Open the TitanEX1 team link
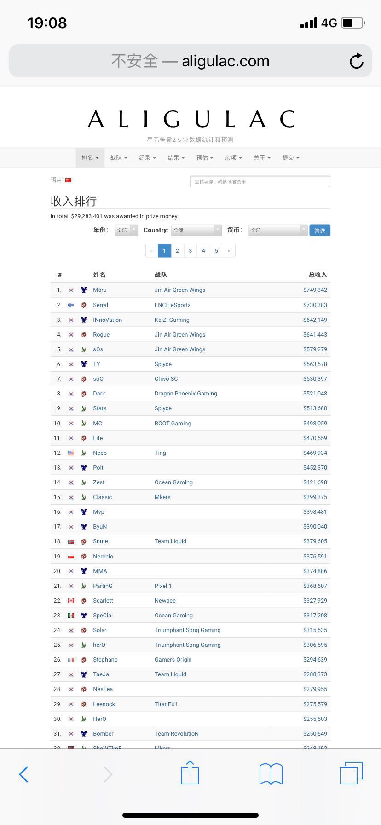The image size is (381, 825). 166,704
